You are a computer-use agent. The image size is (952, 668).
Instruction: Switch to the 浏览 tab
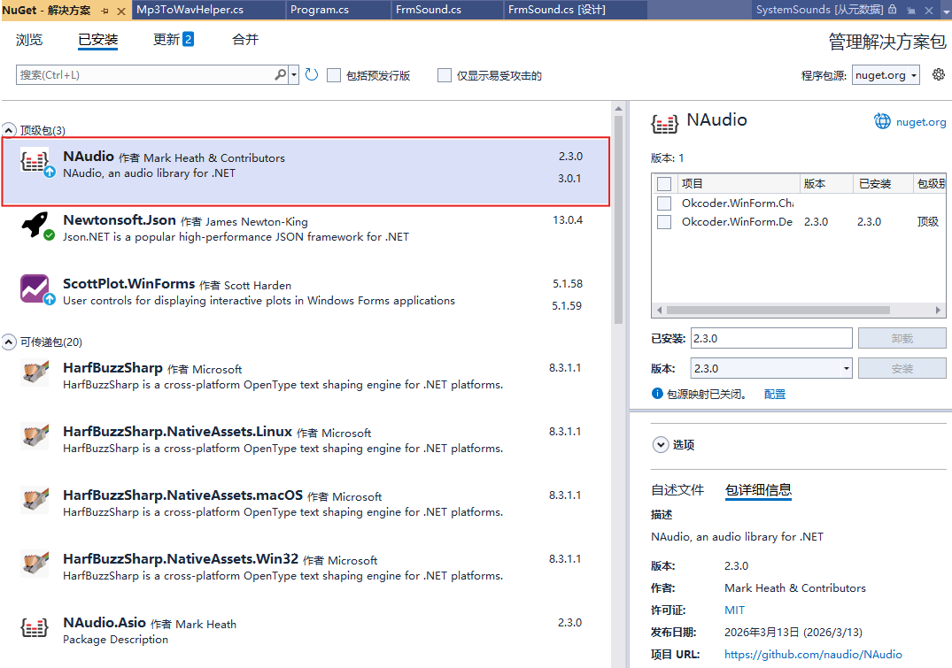point(29,40)
